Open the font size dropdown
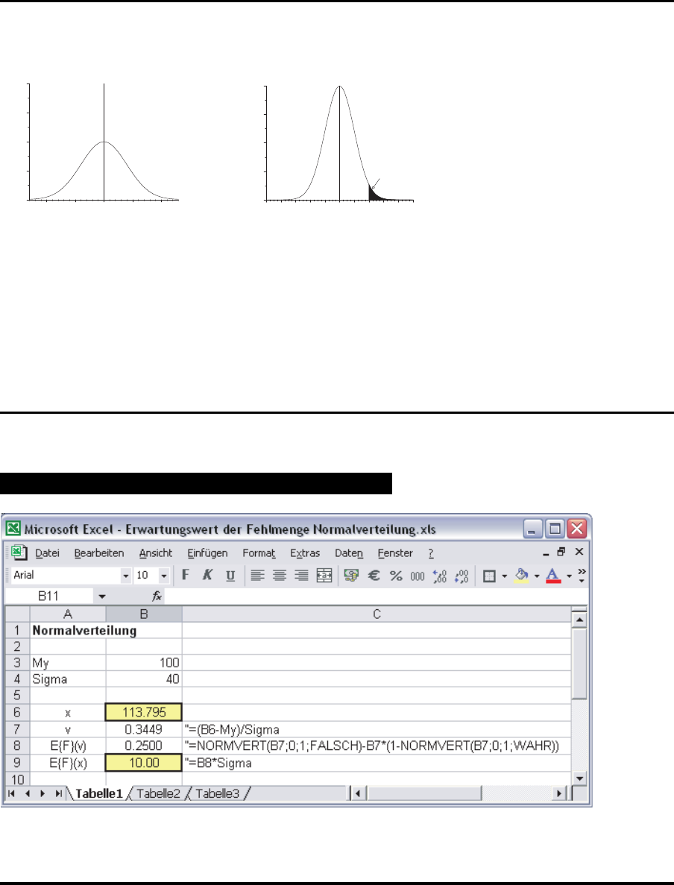 pyautogui.click(x=163, y=576)
